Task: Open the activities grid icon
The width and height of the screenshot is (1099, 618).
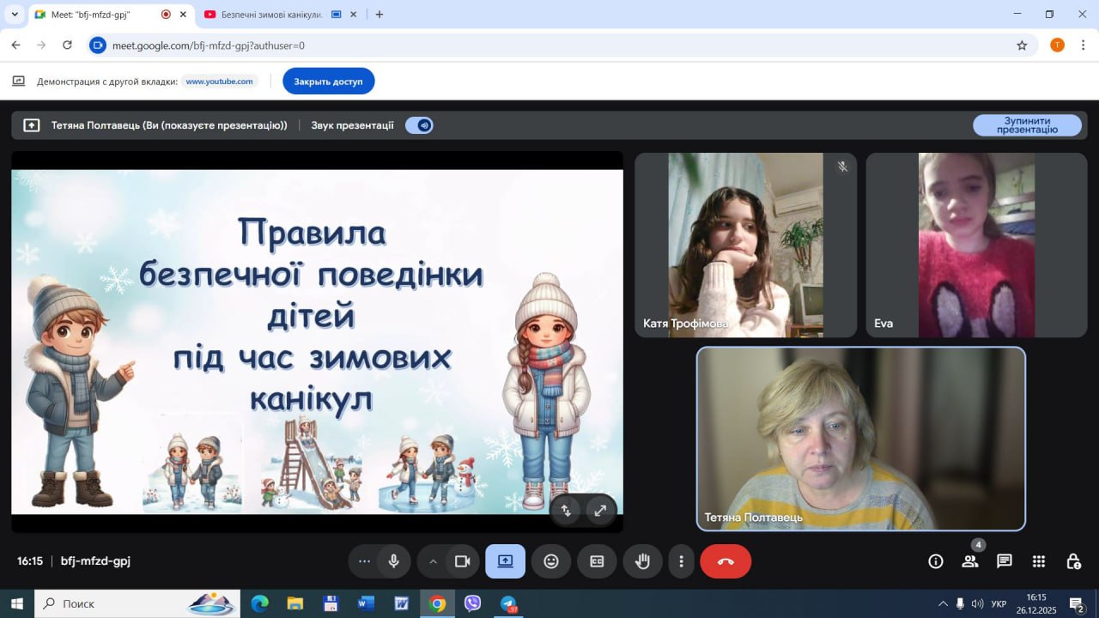Action: tap(1039, 561)
